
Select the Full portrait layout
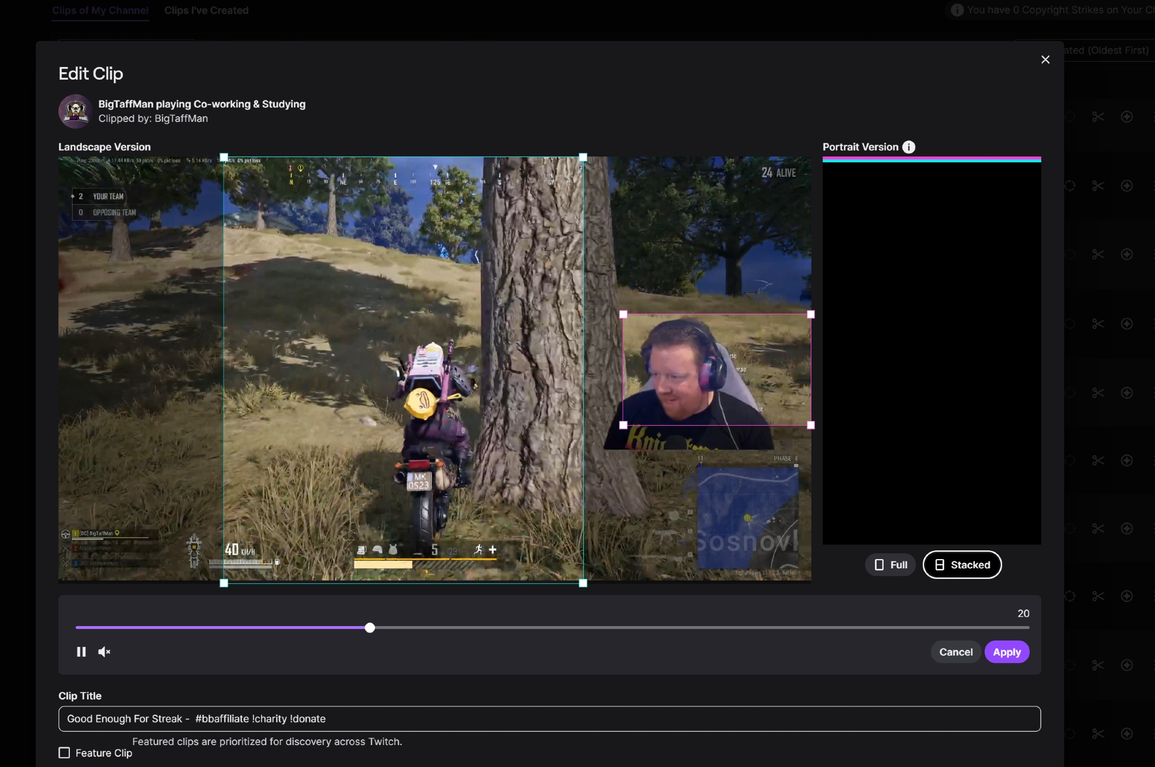point(891,565)
